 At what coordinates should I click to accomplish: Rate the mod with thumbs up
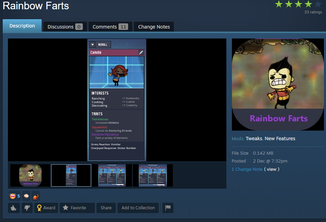click(x=14, y=208)
